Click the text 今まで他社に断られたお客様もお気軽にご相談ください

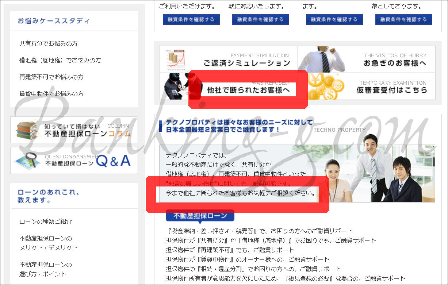pyautogui.click(x=241, y=193)
